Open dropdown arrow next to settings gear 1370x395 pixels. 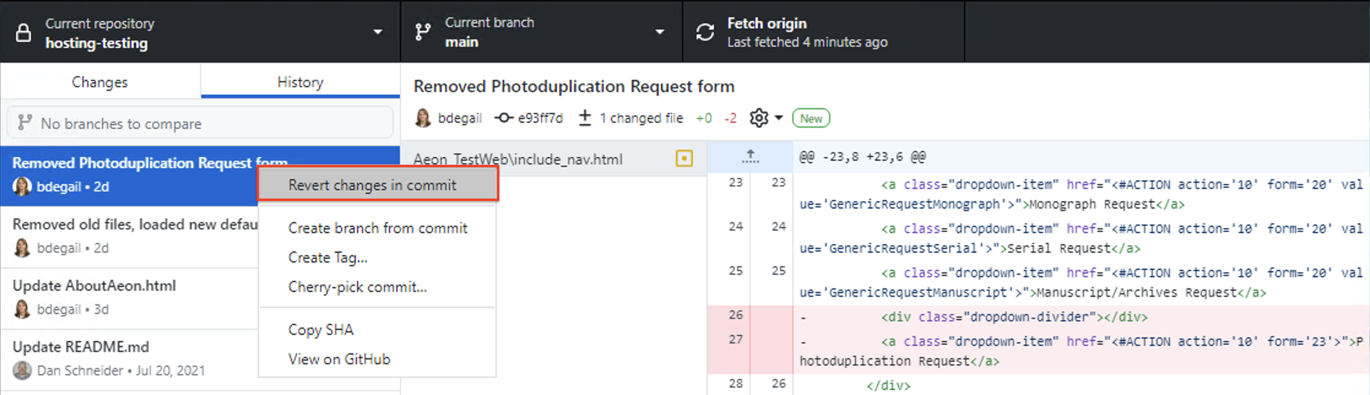(779, 118)
